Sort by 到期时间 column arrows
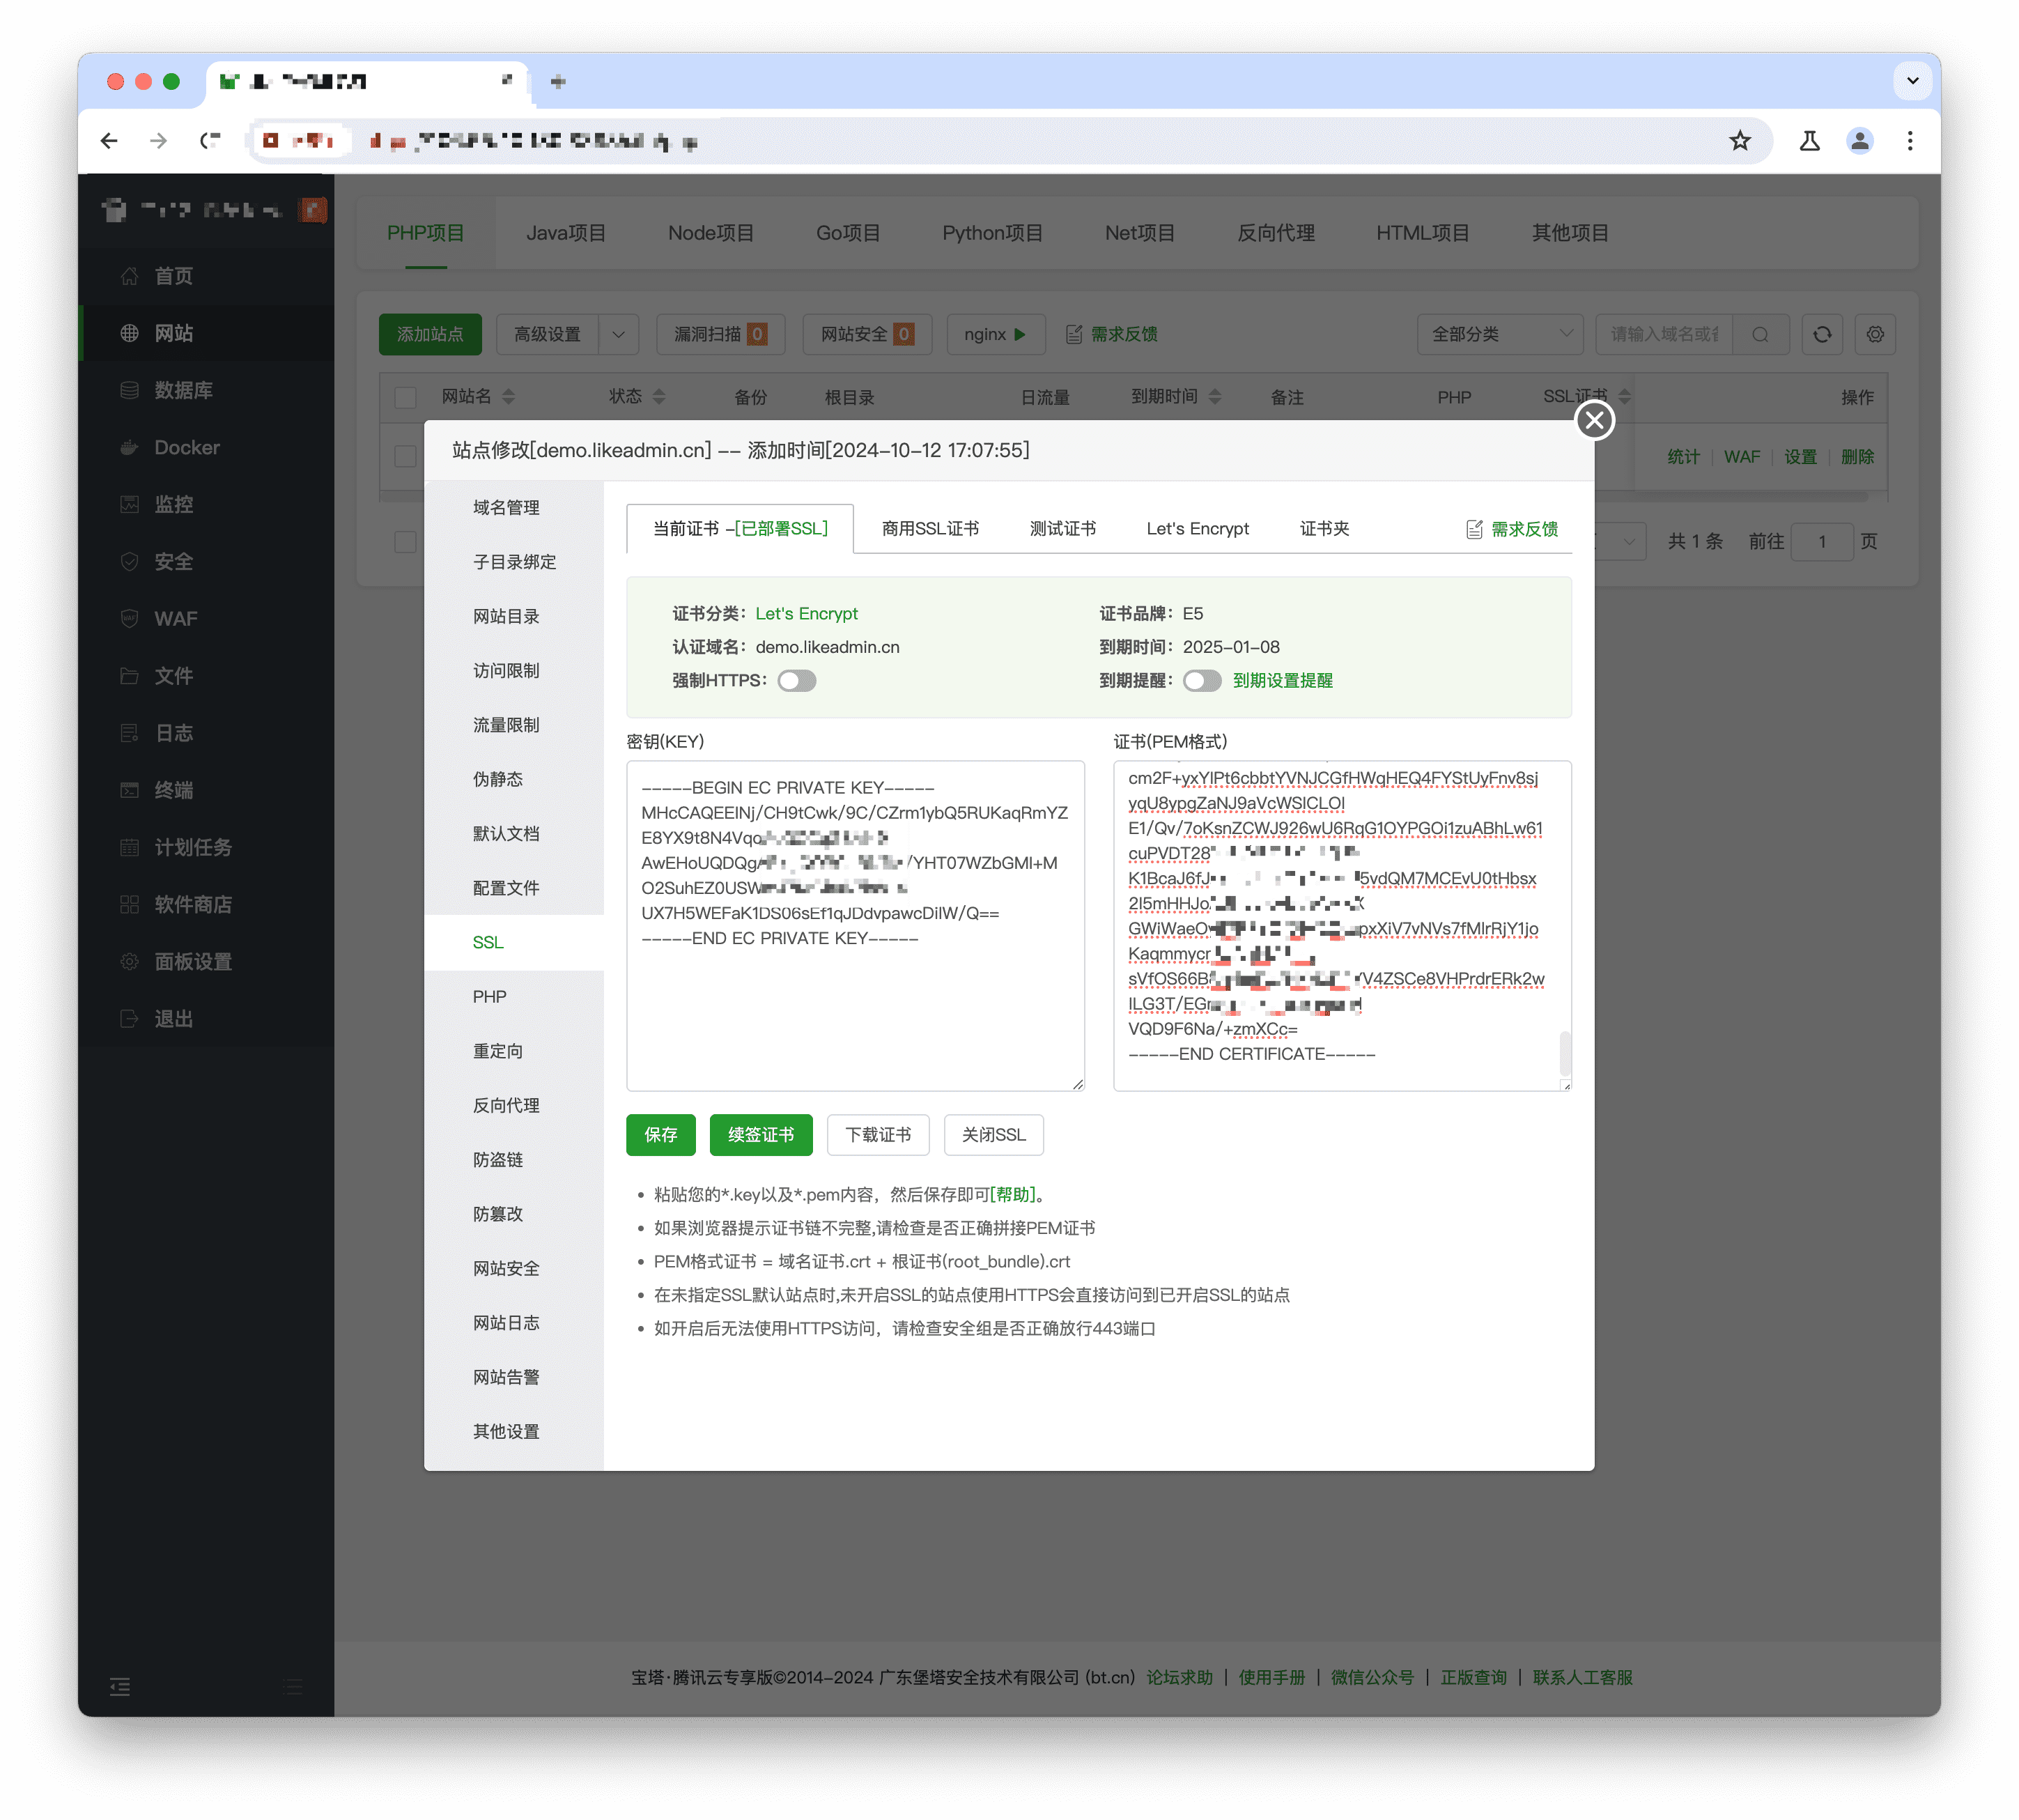2019x1820 pixels. (1214, 397)
